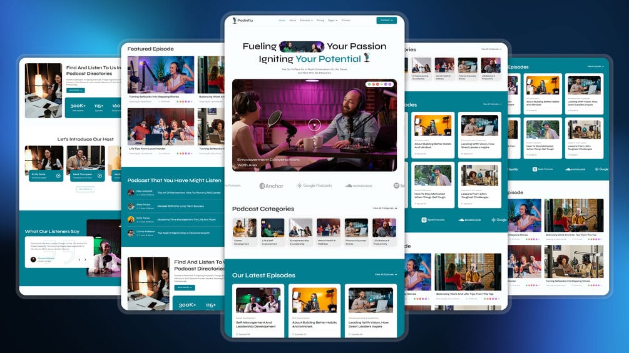
Task: Click the Anchor platform logo
Action: pos(271,186)
